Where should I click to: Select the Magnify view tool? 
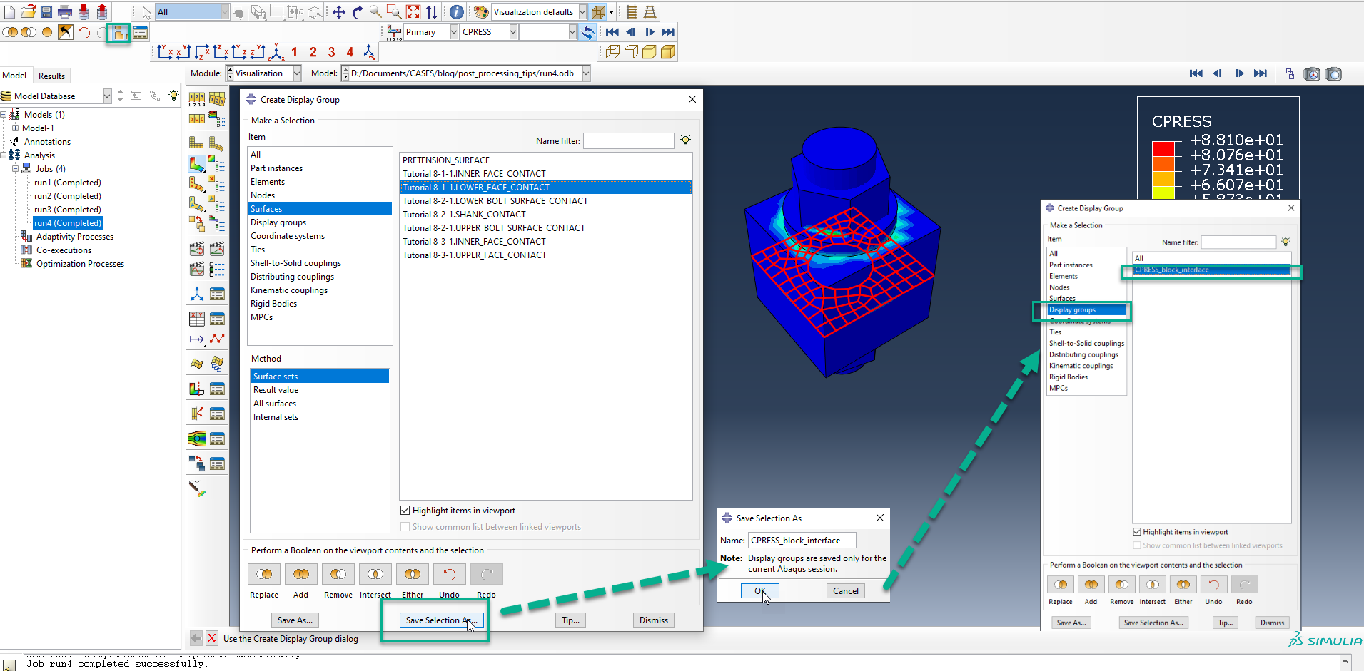[375, 11]
